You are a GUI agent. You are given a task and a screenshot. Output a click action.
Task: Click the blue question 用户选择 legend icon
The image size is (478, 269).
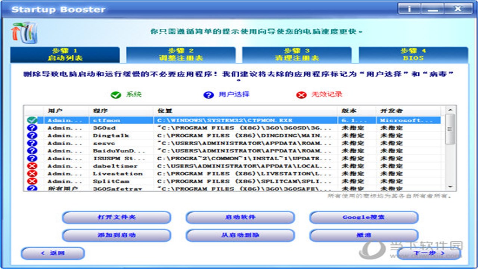click(x=208, y=95)
